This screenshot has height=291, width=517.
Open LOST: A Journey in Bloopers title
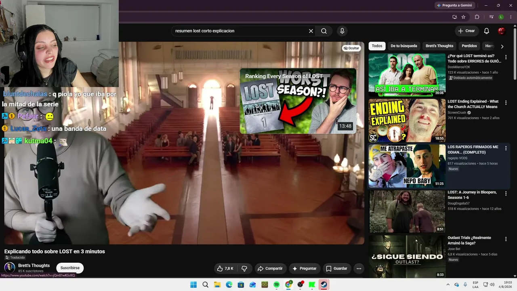pyautogui.click(x=472, y=195)
